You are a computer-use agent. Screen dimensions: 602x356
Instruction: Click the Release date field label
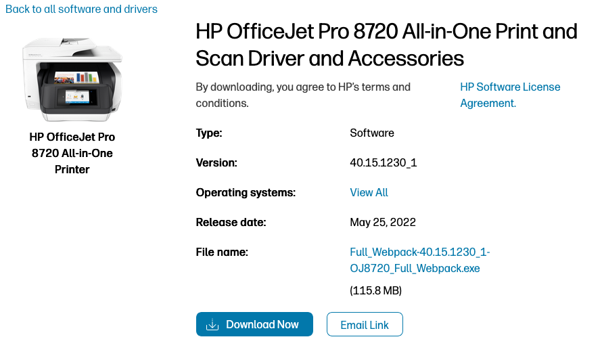pos(231,222)
